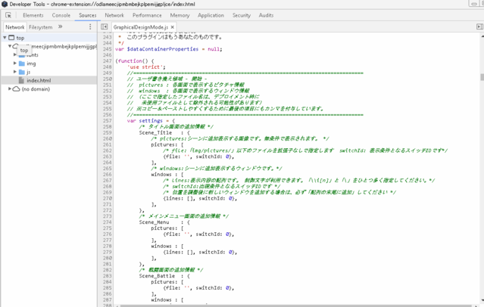Expand the img folder arrow
This screenshot has height=307, width=484.
coord(15,64)
